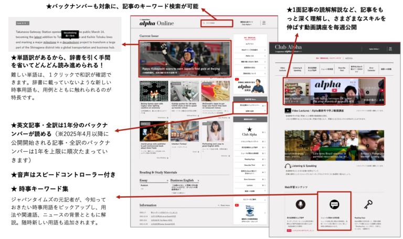Open the Ryoyu Kobayashi featured article image
Screen dimensions: 403x239
tap(184, 60)
